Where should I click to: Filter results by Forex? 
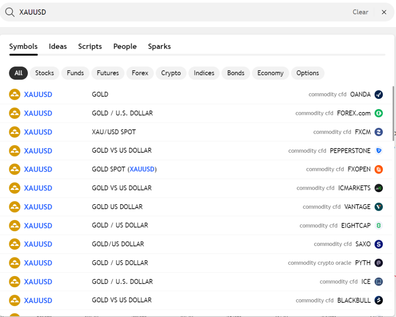pos(140,73)
